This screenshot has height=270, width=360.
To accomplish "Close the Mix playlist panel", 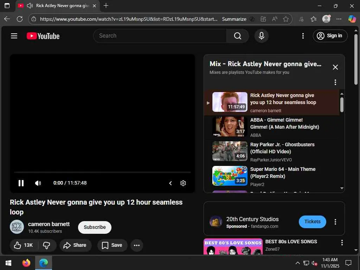I will 335,67.
